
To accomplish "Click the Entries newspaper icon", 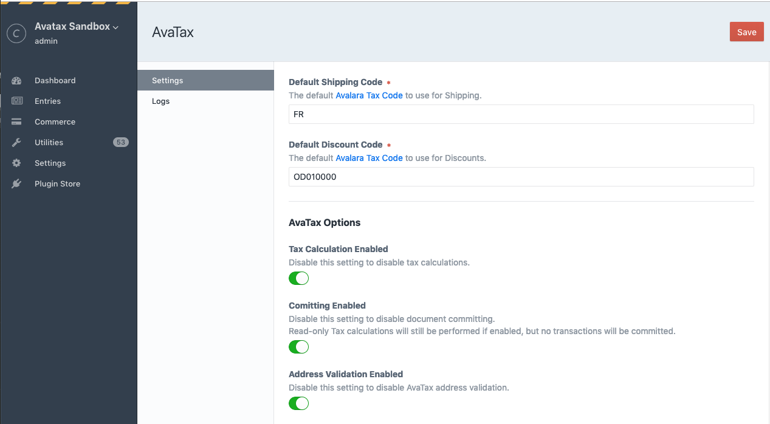I will click(x=16, y=101).
